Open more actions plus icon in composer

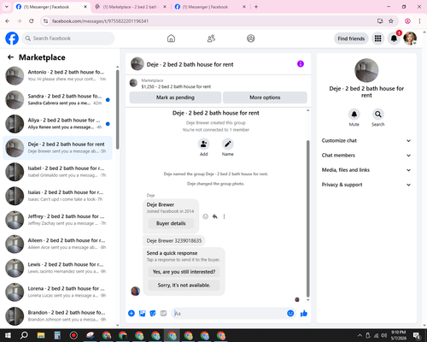[132, 314]
